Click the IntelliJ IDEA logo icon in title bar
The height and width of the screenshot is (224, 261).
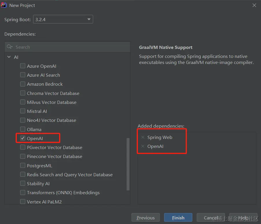3,5
